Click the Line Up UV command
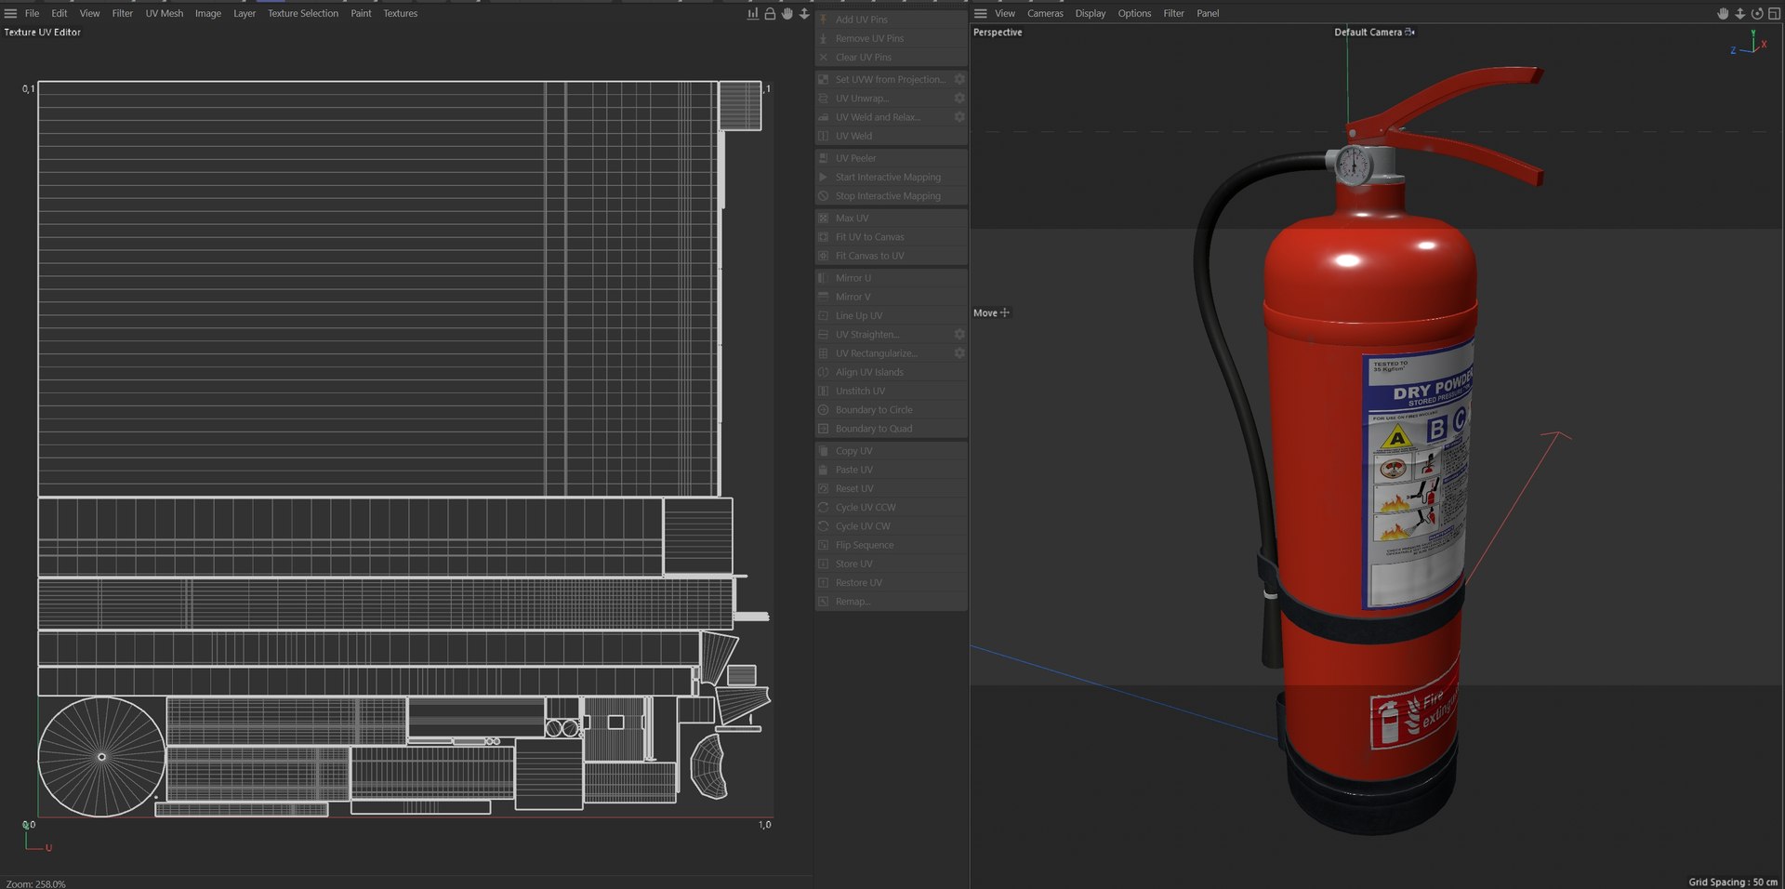The height and width of the screenshot is (889, 1785). click(892, 315)
